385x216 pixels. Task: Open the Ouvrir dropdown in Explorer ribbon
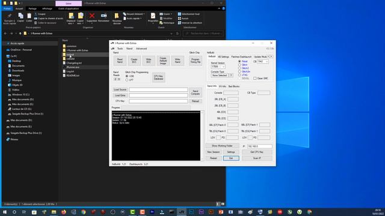(x=166, y=14)
